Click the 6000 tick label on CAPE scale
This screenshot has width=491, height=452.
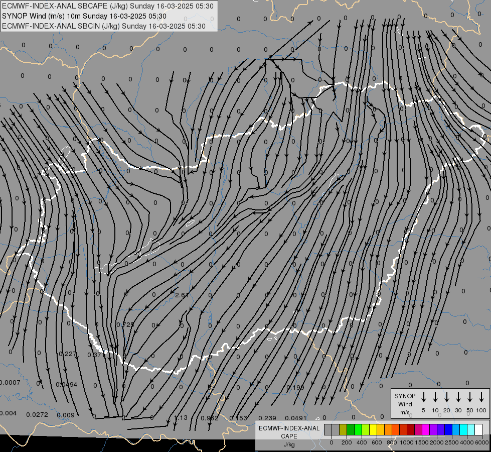pos(482,442)
